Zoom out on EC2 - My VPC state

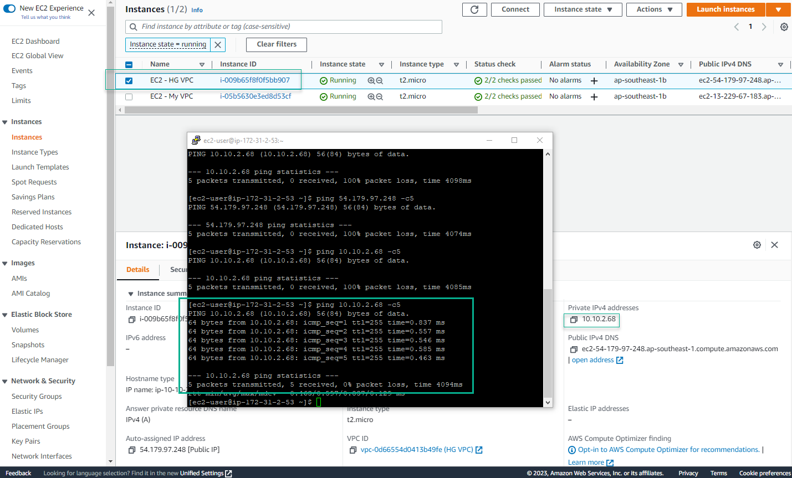380,96
